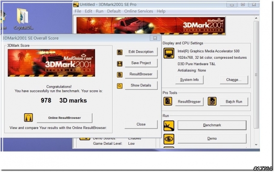Viewport: 274px width, 172px height.
Task: Click the Benchmark run icon
Action: coord(169,126)
